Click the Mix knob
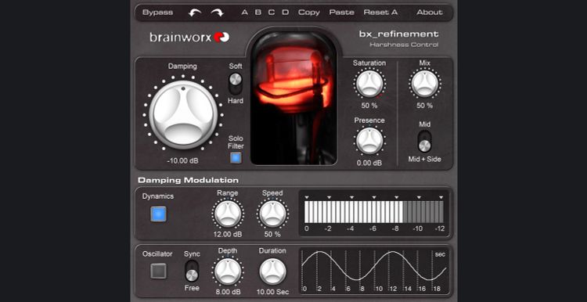The height and width of the screenshot is (302, 587). [425, 84]
